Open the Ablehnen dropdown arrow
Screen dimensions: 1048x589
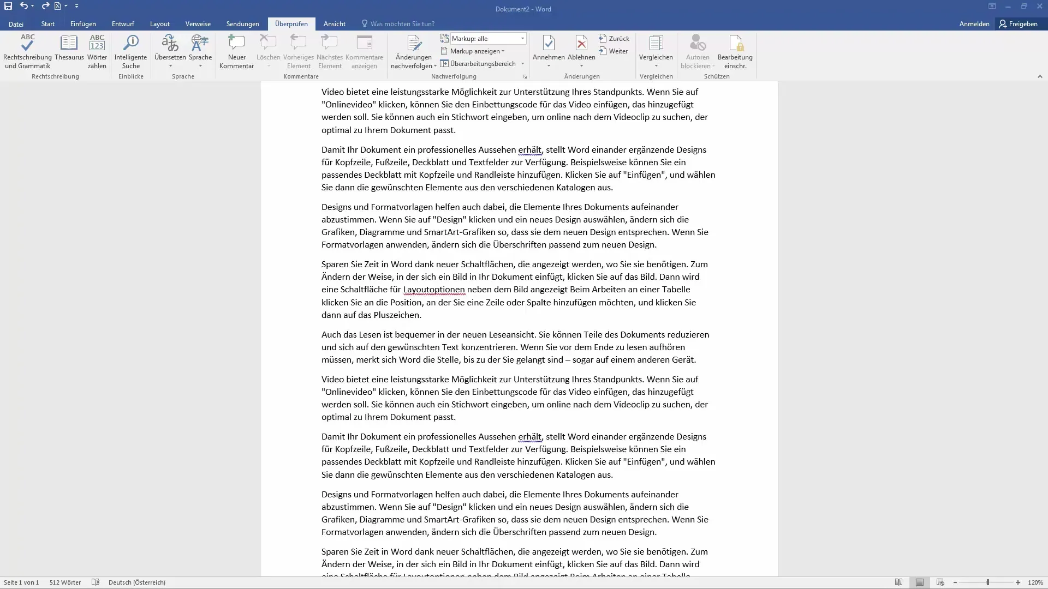(581, 67)
